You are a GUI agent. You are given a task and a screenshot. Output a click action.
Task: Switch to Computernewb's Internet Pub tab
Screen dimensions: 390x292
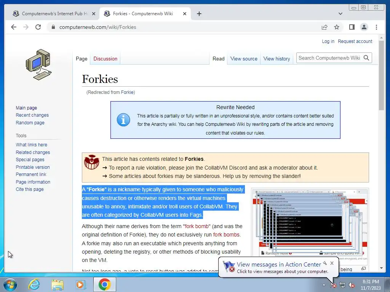(x=54, y=14)
